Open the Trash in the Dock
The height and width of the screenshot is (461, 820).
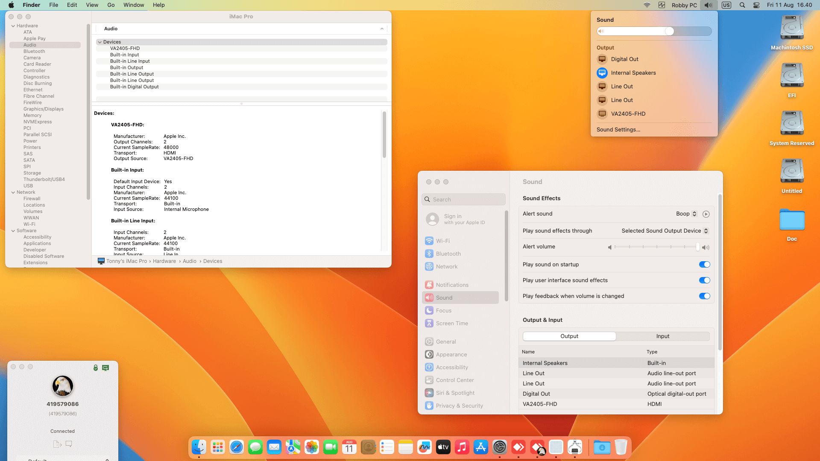(621, 447)
